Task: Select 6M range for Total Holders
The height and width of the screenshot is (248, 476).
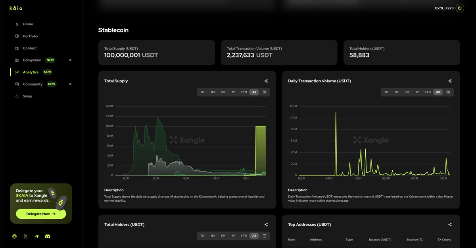Action: [223, 236]
